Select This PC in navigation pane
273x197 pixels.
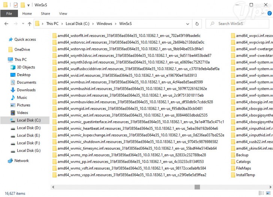point(17,59)
